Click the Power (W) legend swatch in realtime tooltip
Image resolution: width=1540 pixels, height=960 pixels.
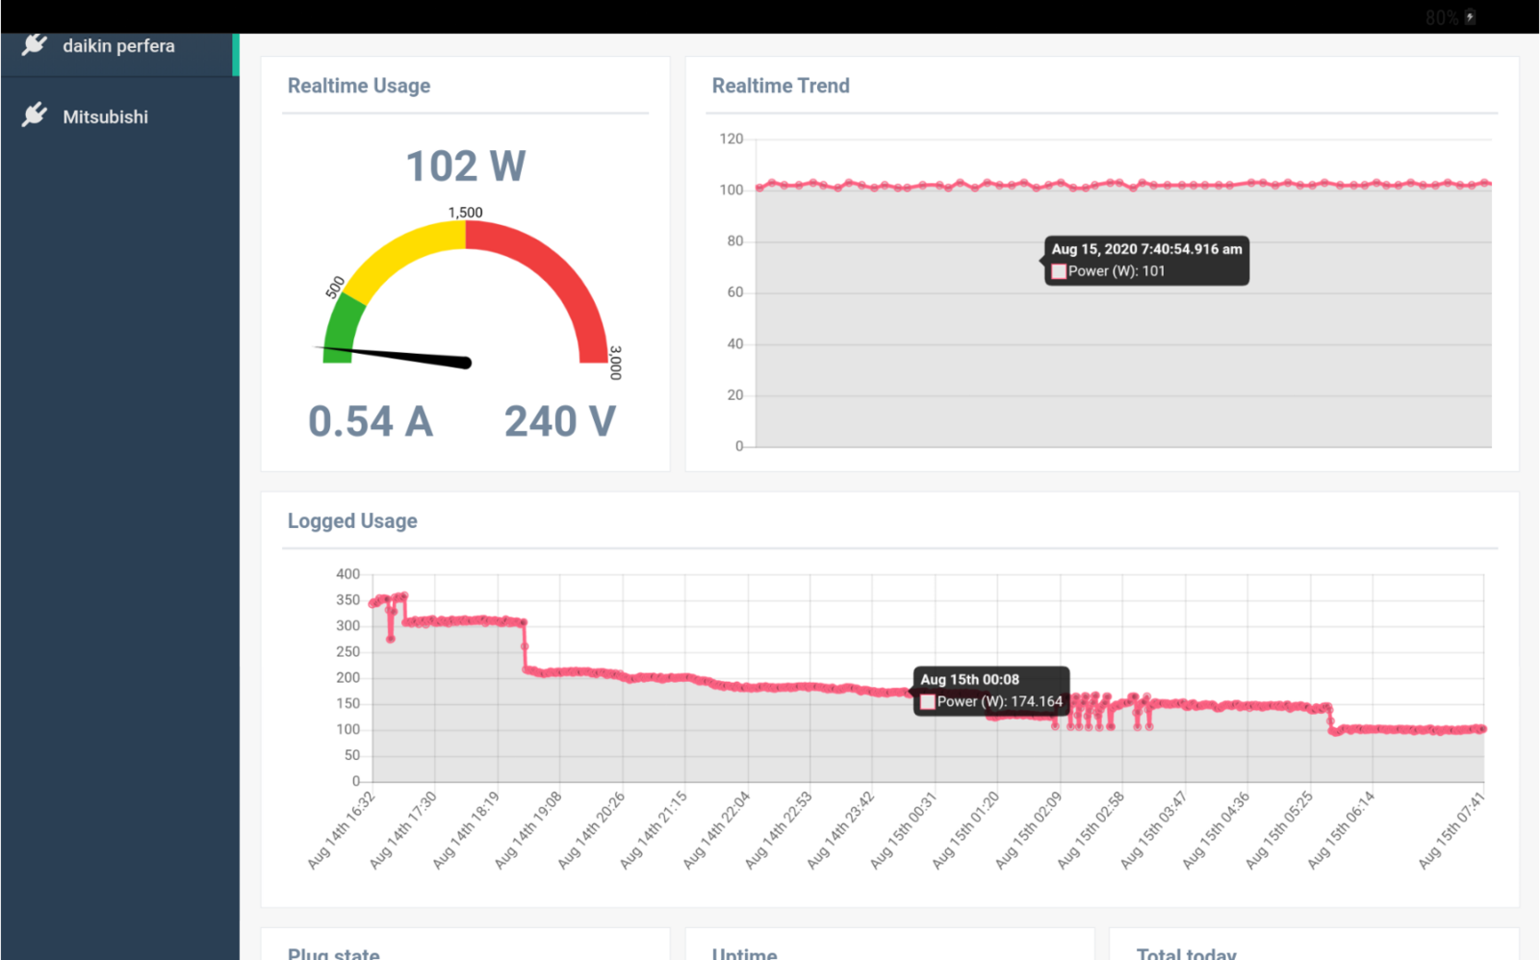point(1059,271)
